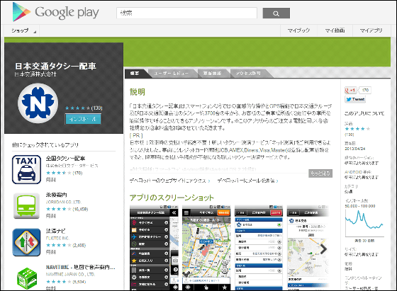397x291 pixels.
Task: Click NAVITIME JAPAN CO., LTD. developer name
Action: (x=70, y=274)
